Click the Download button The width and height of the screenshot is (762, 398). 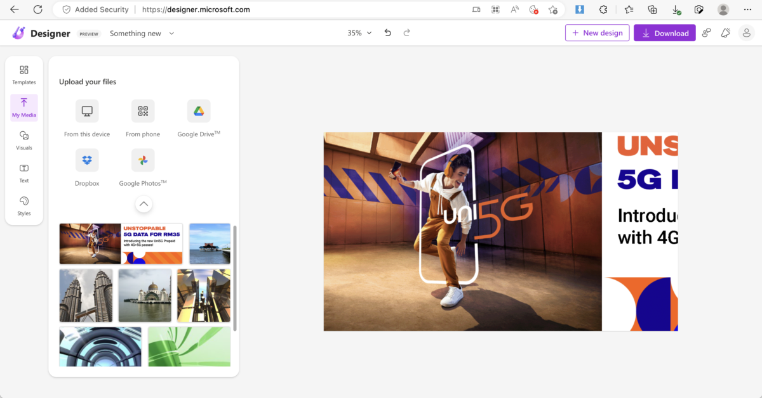coord(664,33)
